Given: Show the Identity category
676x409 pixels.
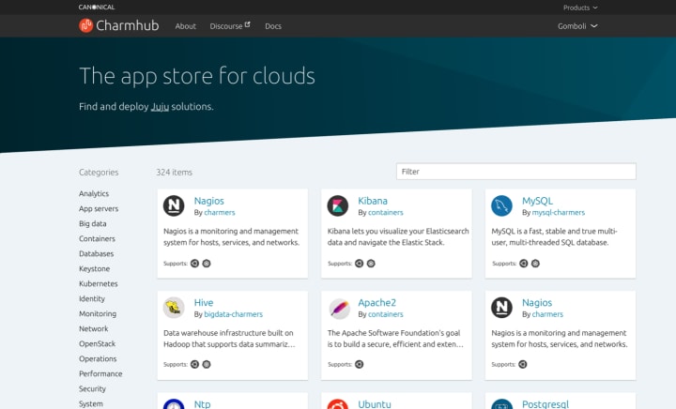Looking at the screenshot, I should [x=92, y=299].
